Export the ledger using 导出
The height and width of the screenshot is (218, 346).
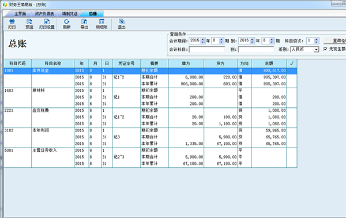point(84,24)
